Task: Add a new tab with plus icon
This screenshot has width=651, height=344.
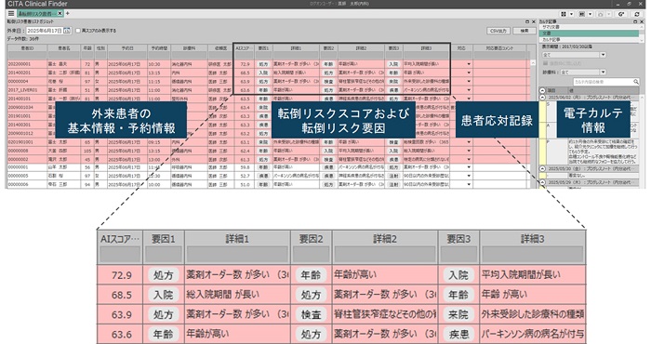Action: tap(68, 14)
